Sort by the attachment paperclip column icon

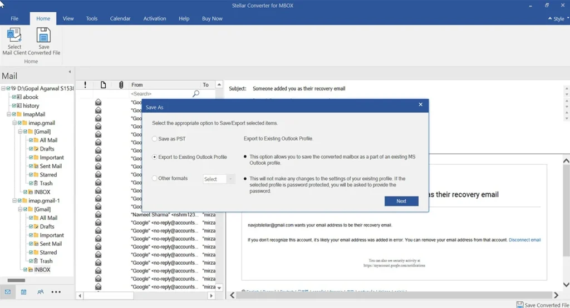(x=121, y=85)
